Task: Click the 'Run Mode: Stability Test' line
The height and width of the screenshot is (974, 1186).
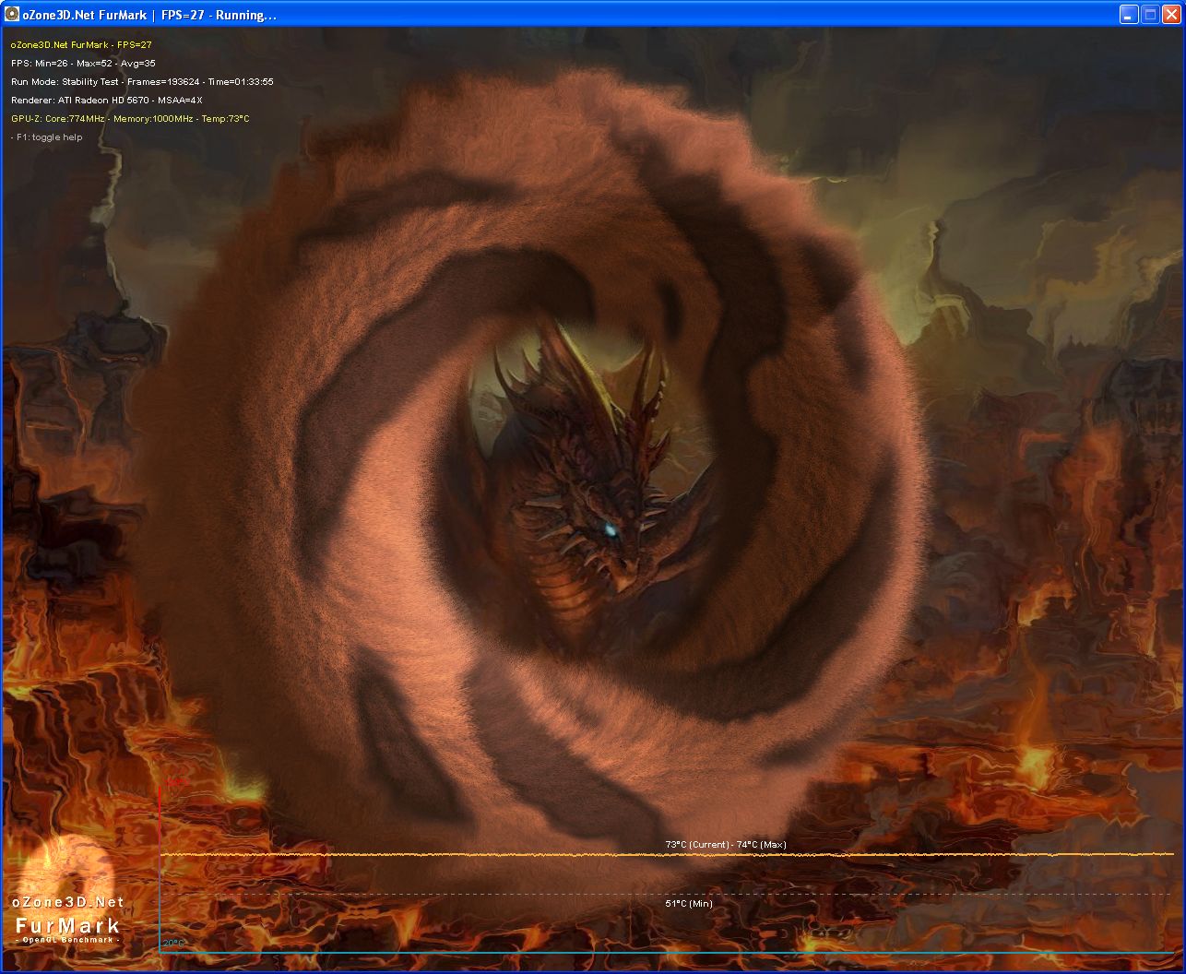Action: pyautogui.click(x=142, y=81)
